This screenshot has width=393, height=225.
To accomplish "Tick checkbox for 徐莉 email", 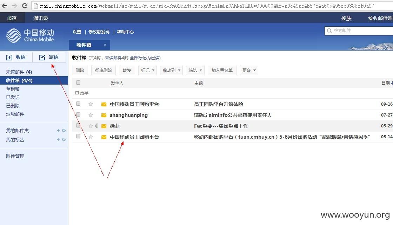I will point(78,125).
